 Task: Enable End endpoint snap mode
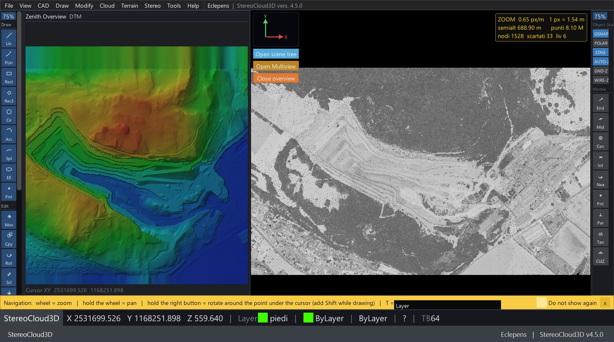[600, 103]
